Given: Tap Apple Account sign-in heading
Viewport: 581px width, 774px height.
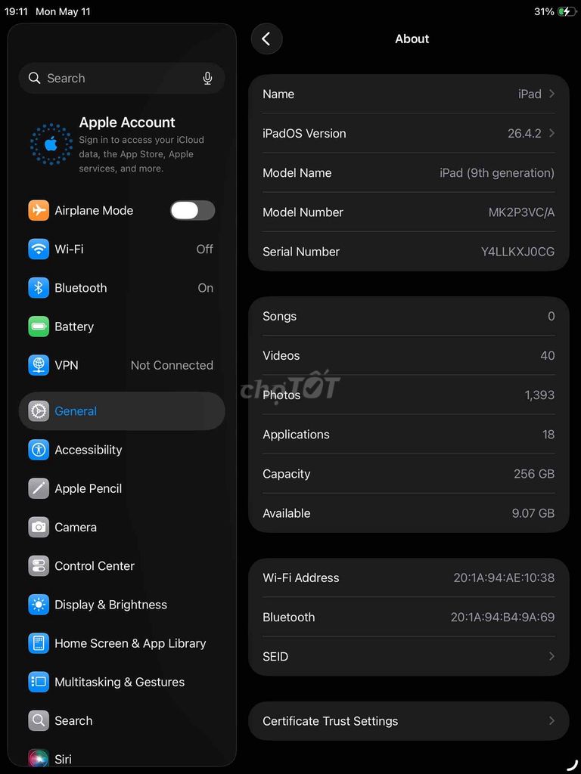Looking at the screenshot, I should 127,122.
